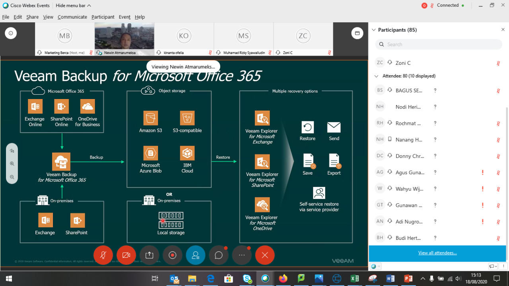Image resolution: width=509 pixels, height=286 pixels.
Task: Open Skype from the taskbar
Action: 247,278
